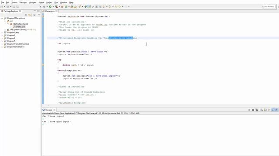The image size is (279, 156).
Task: Switch to the Demo.java editor tab
Action: (x=50, y=11)
